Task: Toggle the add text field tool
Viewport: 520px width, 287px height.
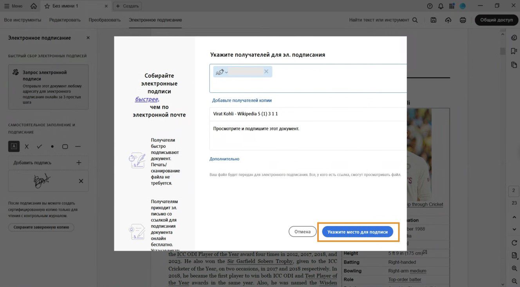Action: tap(14, 147)
